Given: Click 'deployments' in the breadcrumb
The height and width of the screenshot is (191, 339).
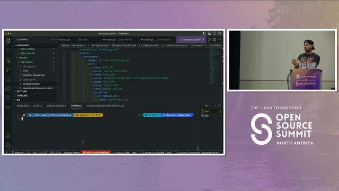Looking at the screenshot, I should click(150, 45).
